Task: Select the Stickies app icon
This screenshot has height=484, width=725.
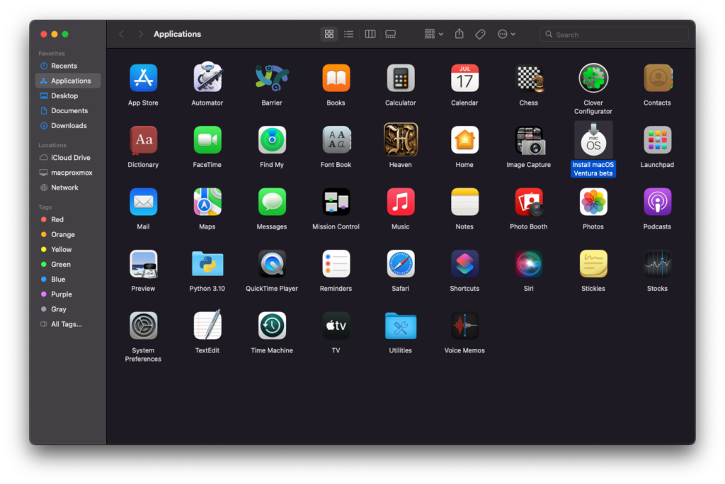Action: pyautogui.click(x=593, y=263)
